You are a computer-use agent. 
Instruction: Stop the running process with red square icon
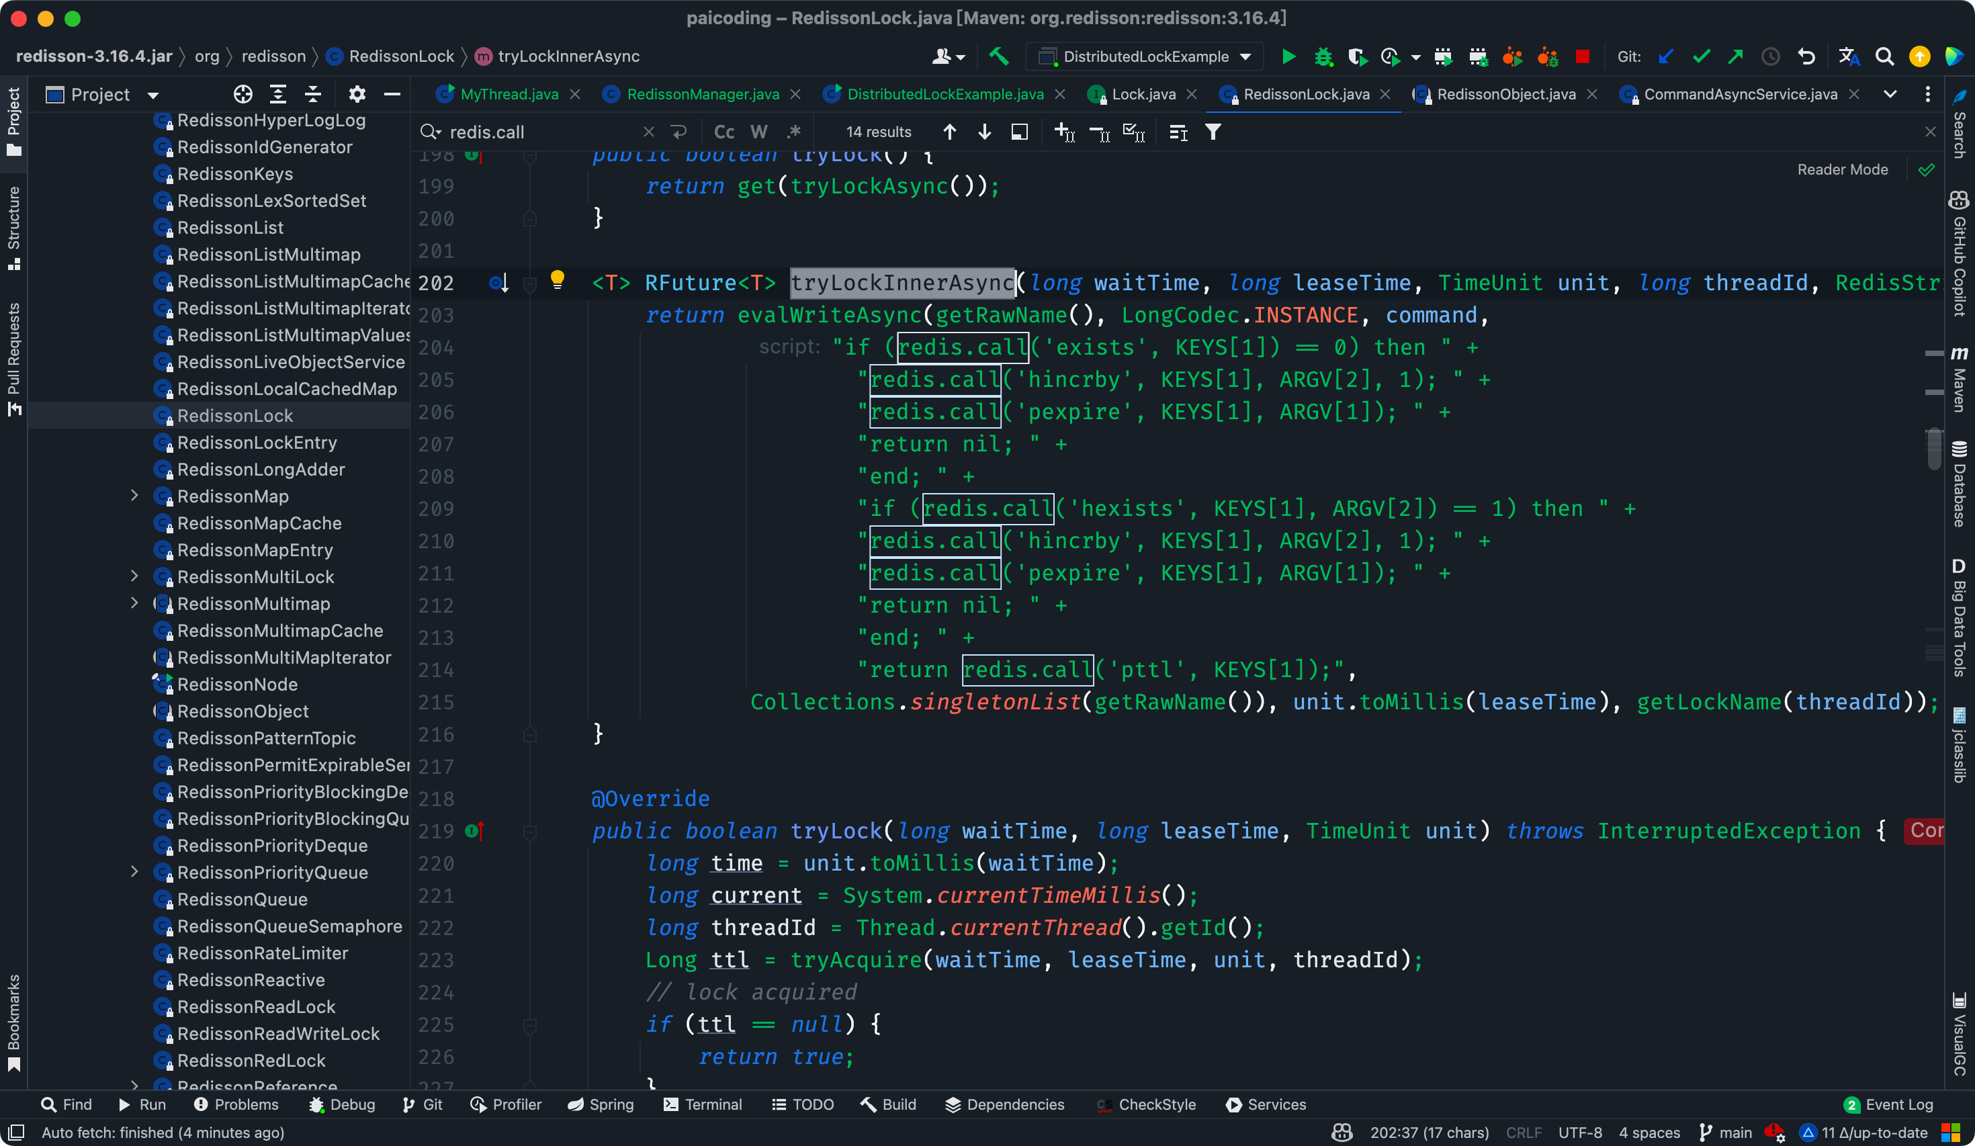[1583, 56]
